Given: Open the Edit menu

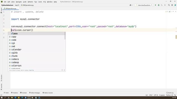Looking at the screenshot, I should click(9, 2).
